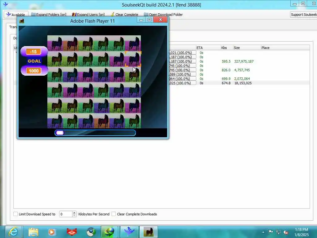The height and width of the screenshot is (238, 317).
Task: Click the progress bar ending 089 (100.0%)
Action: point(182,74)
